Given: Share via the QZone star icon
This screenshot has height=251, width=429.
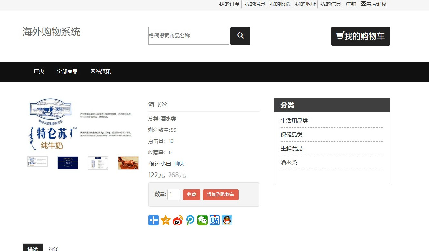Looking at the screenshot, I should coord(166,220).
